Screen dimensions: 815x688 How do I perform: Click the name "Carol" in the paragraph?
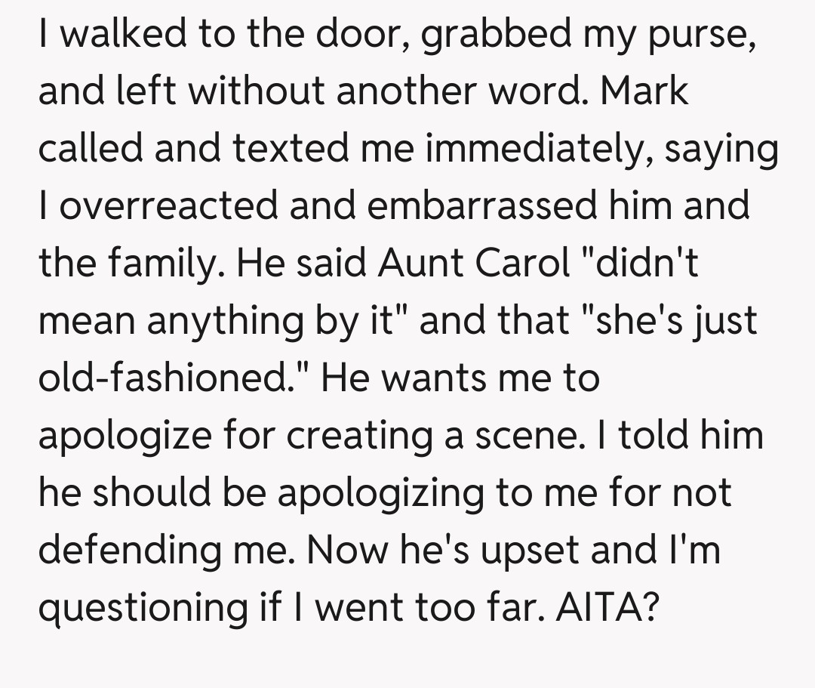[x=525, y=262]
